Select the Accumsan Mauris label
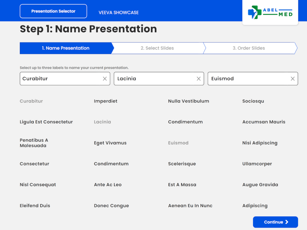307x230 pixels. pos(264,122)
